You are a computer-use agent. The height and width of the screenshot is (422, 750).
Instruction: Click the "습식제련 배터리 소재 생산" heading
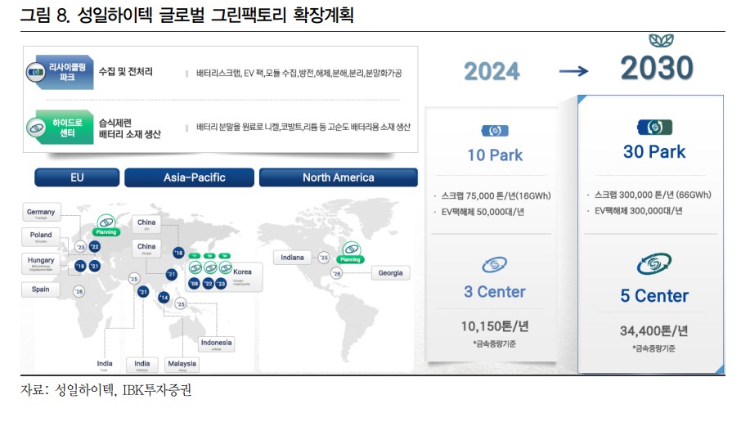coord(129,128)
